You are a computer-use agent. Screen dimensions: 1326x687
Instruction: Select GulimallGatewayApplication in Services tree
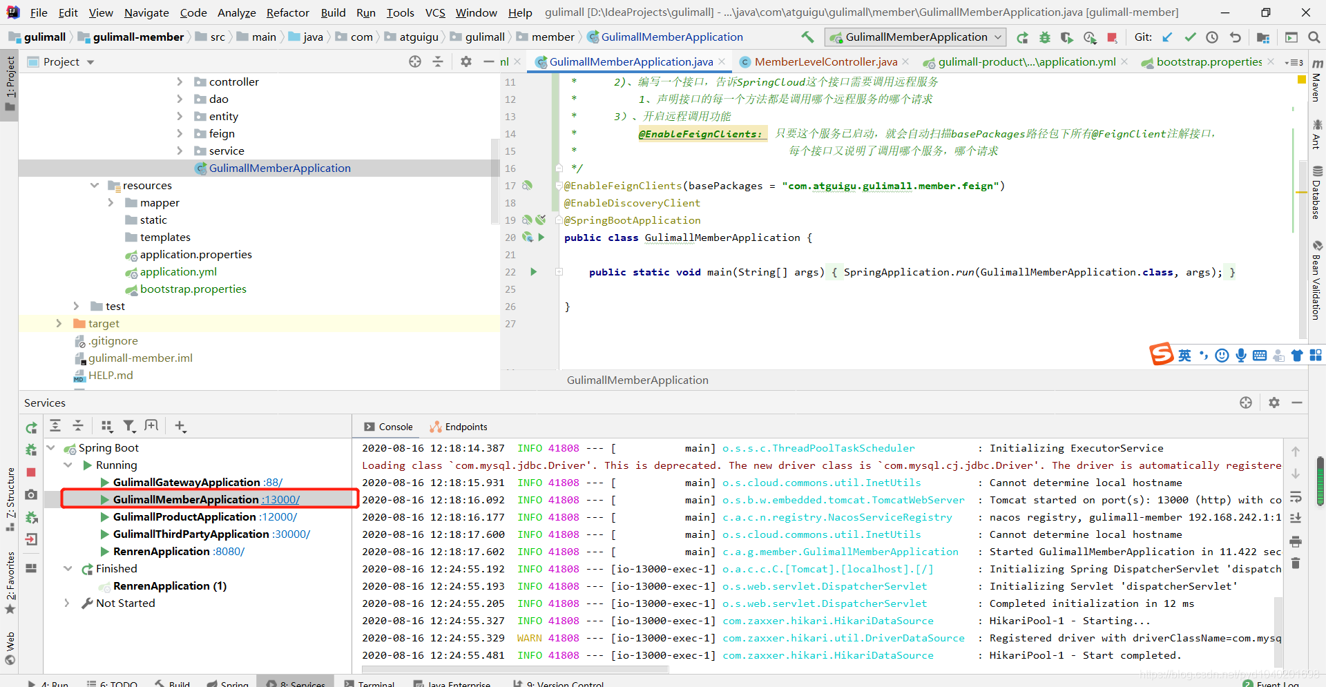click(186, 482)
